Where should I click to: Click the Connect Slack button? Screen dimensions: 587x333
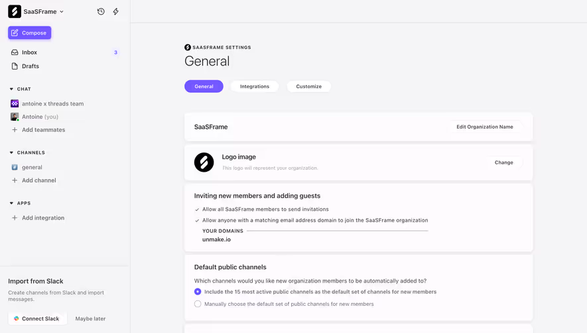pyautogui.click(x=37, y=319)
